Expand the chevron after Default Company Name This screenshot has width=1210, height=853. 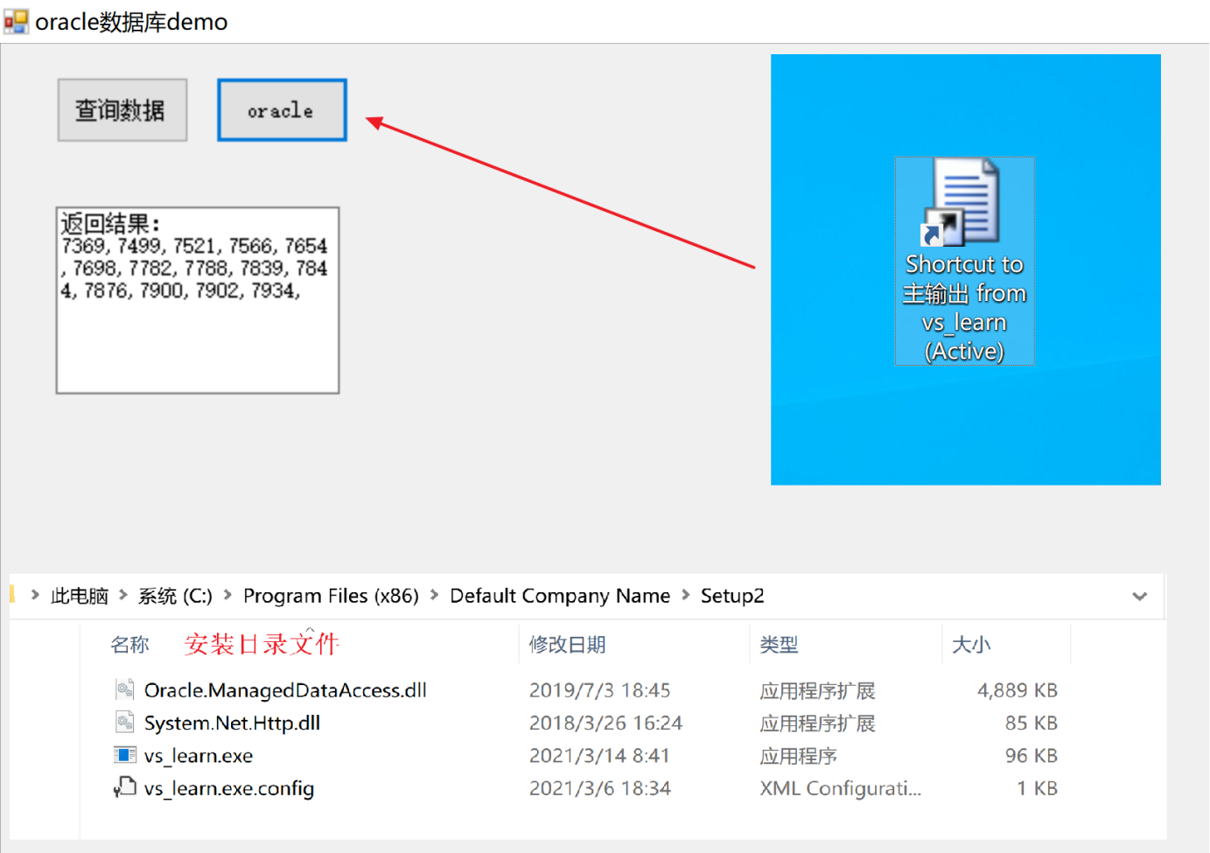pos(687,596)
